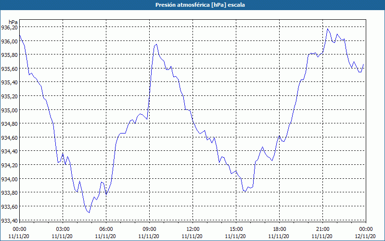Select the 936,00 y-axis value

9,41
